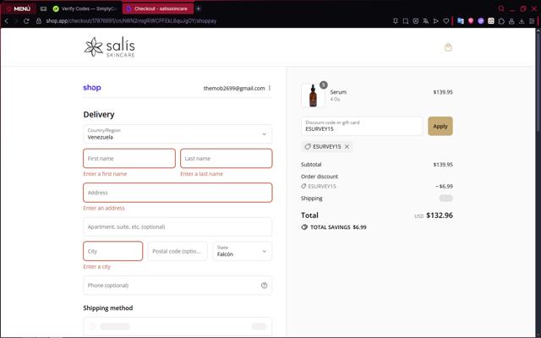Click the Apartment, suite, etc. field

pos(178,226)
